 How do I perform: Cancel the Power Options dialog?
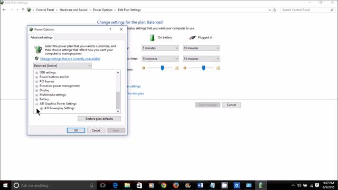(96, 130)
